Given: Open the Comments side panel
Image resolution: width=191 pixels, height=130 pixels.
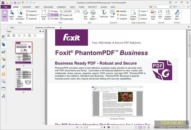Looking at the screenshot, I should coord(3,59).
